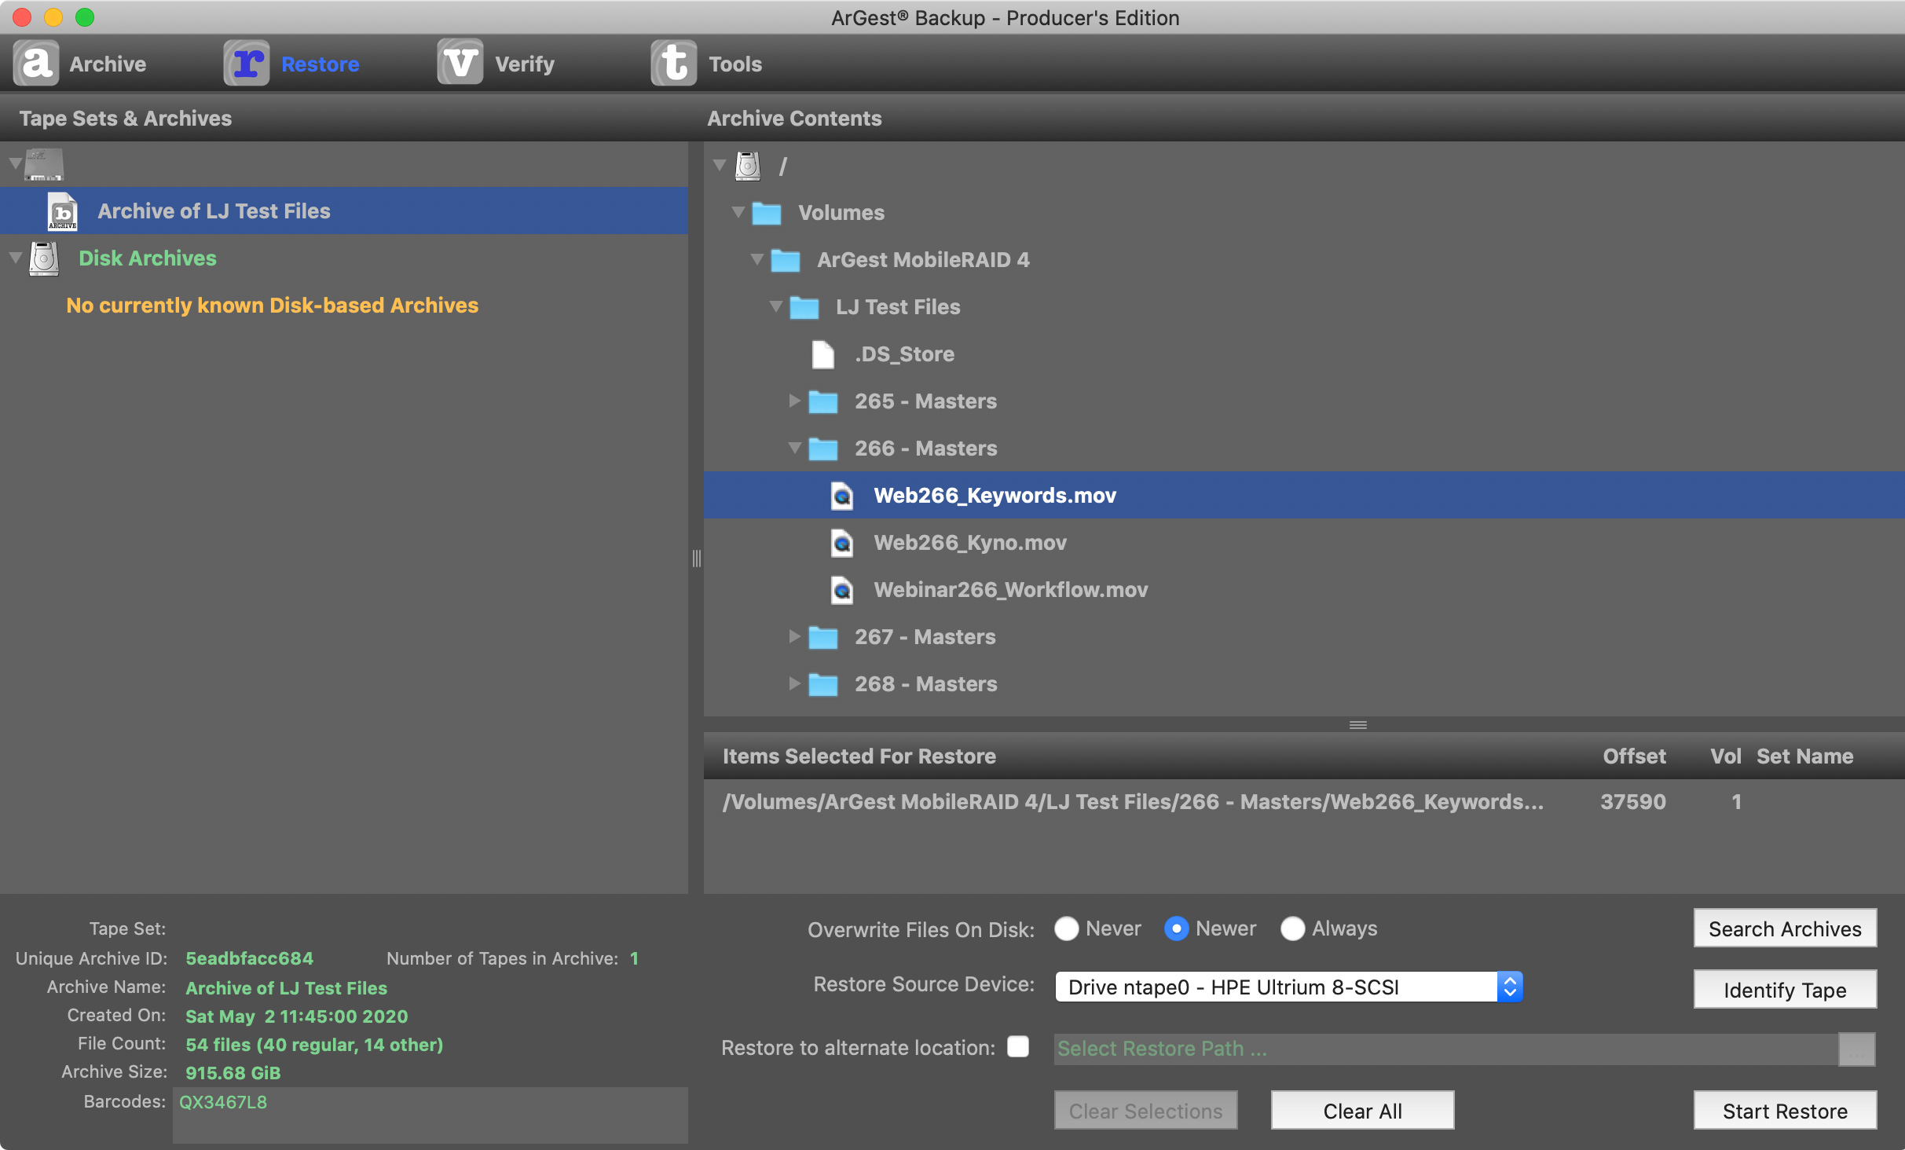Collapse the Disk Archives node
The image size is (1905, 1150).
click(x=15, y=258)
